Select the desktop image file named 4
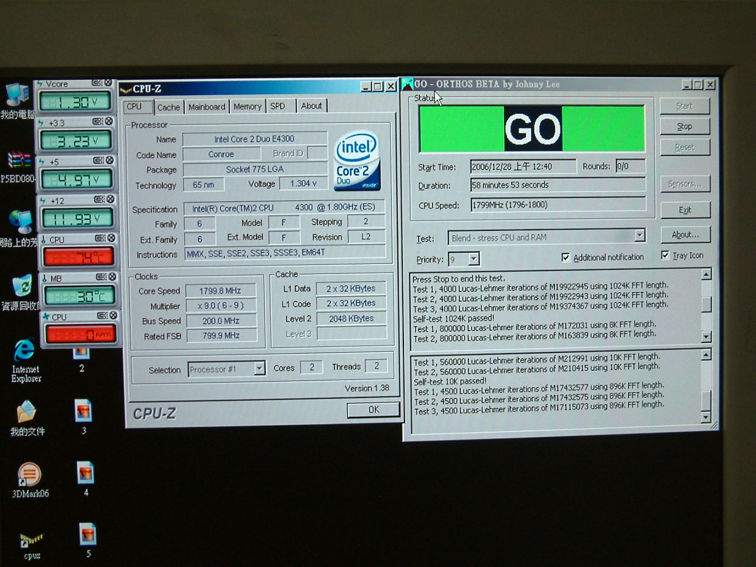 point(86,479)
